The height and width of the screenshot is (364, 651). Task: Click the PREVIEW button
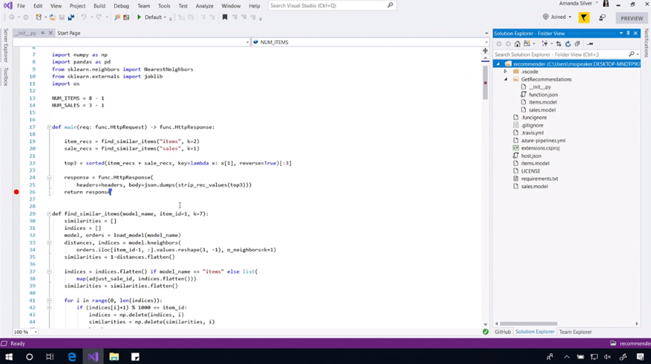click(631, 18)
